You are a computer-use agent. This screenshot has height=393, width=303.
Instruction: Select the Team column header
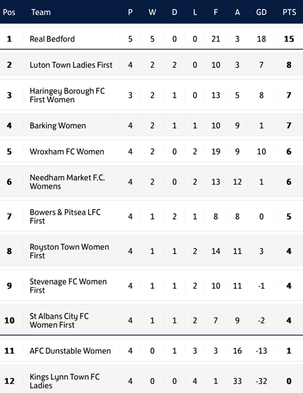[41, 12]
